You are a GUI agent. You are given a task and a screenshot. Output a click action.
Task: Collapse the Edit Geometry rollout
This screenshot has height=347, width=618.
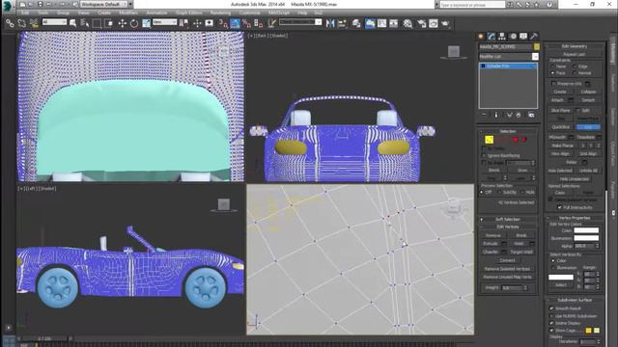click(575, 46)
